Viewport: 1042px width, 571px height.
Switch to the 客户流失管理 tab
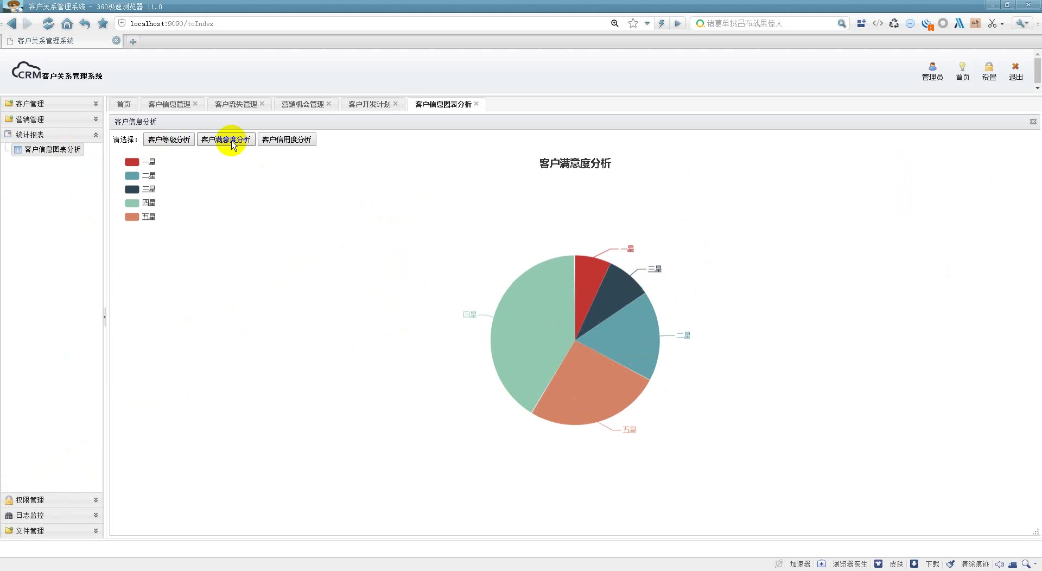click(x=236, y=104)
